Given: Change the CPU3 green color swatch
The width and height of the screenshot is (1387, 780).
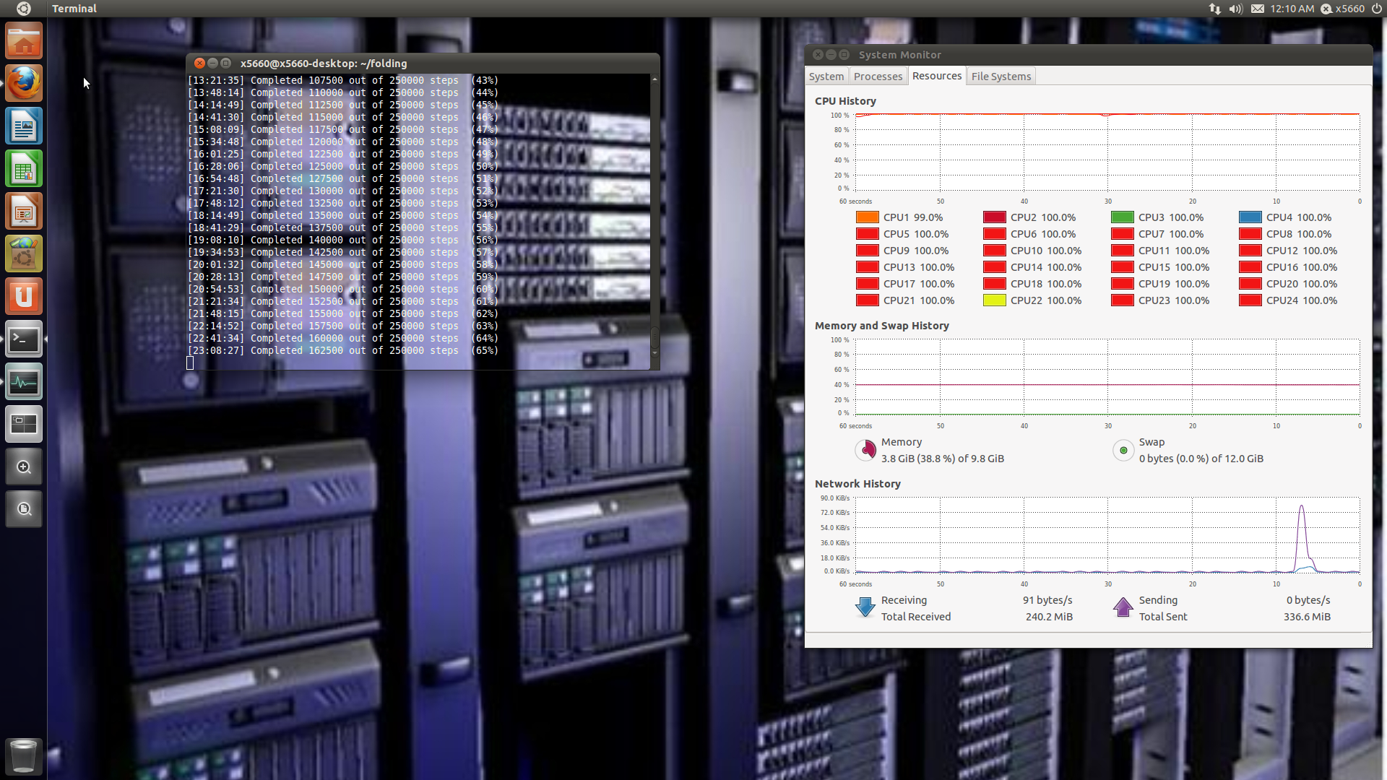Looking at the screenshot, I should [1123, 217].
